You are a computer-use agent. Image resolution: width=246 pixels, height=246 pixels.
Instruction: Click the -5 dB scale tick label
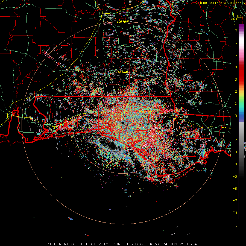tap(235, 177)
